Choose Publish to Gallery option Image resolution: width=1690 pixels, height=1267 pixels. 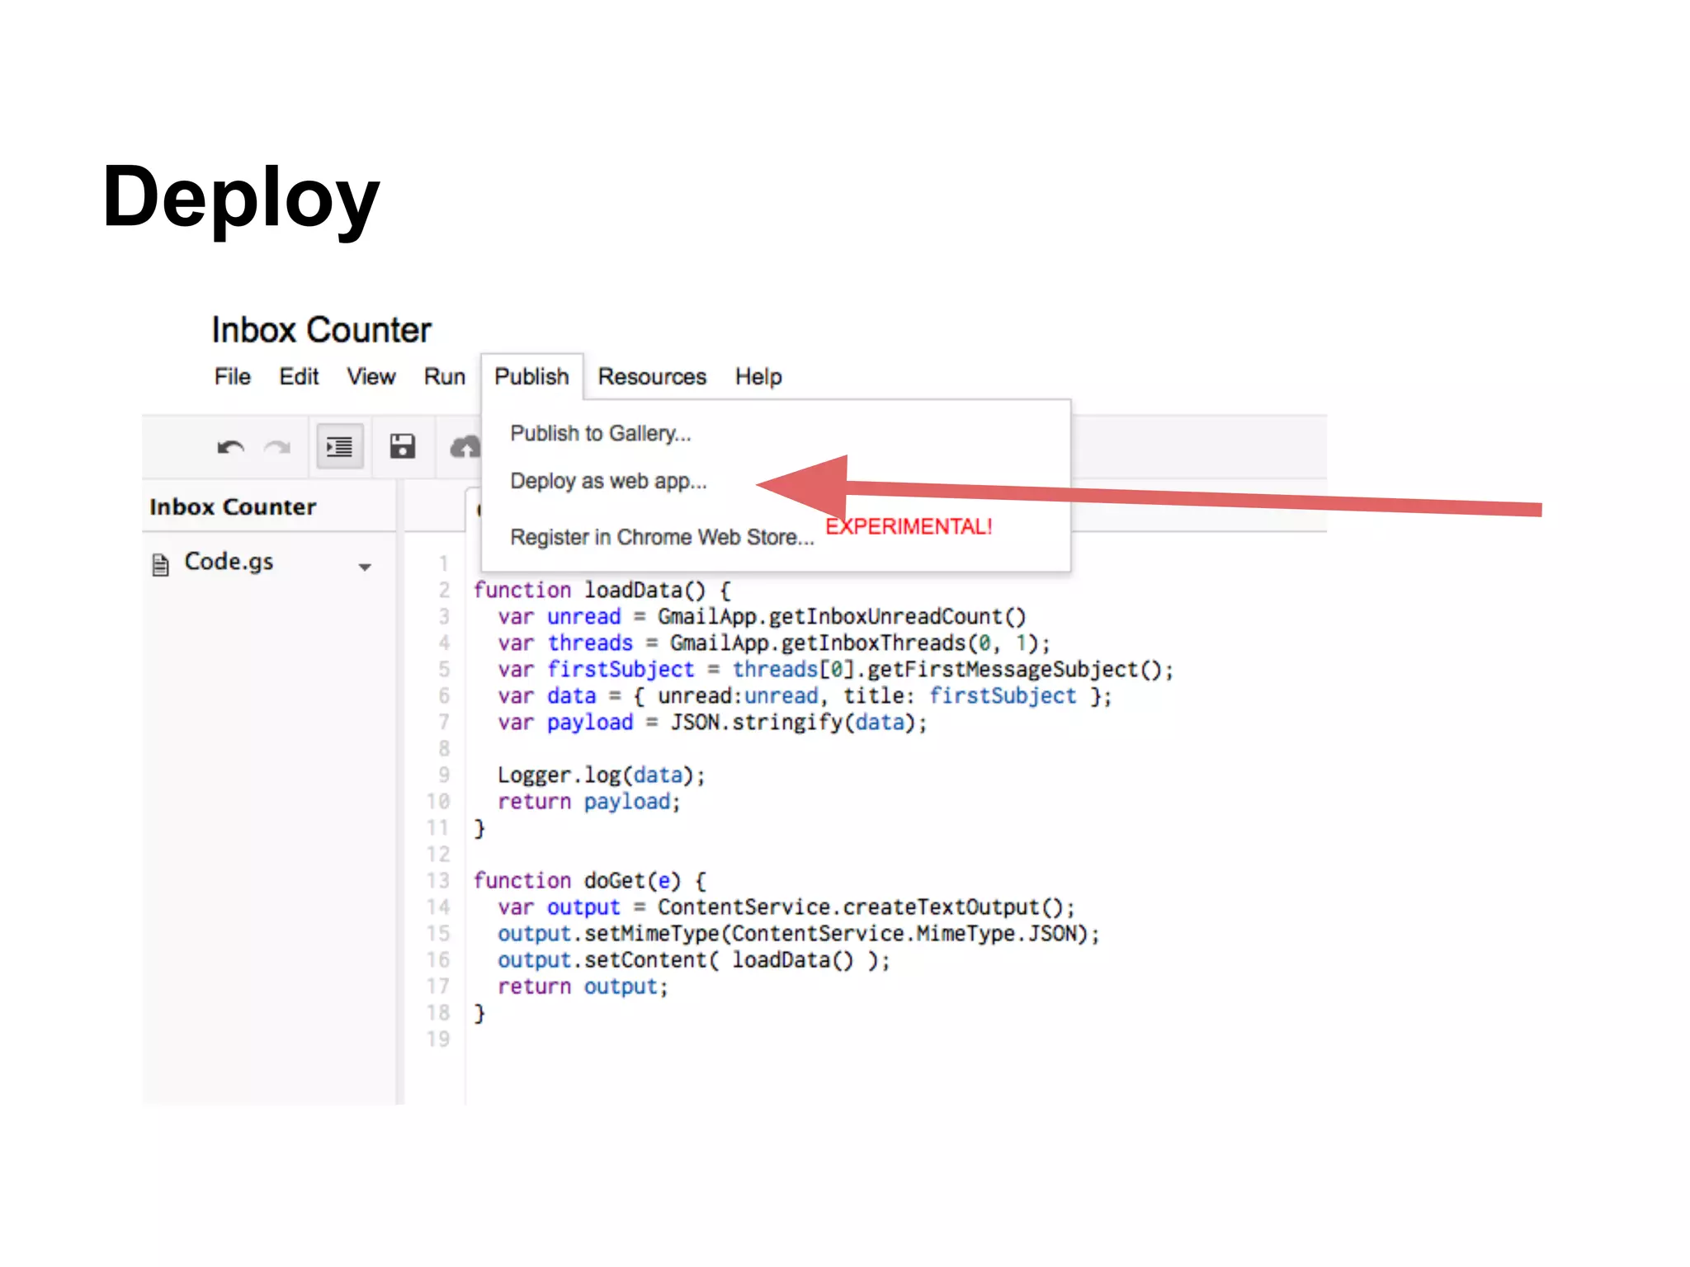(x=600, y=433)
